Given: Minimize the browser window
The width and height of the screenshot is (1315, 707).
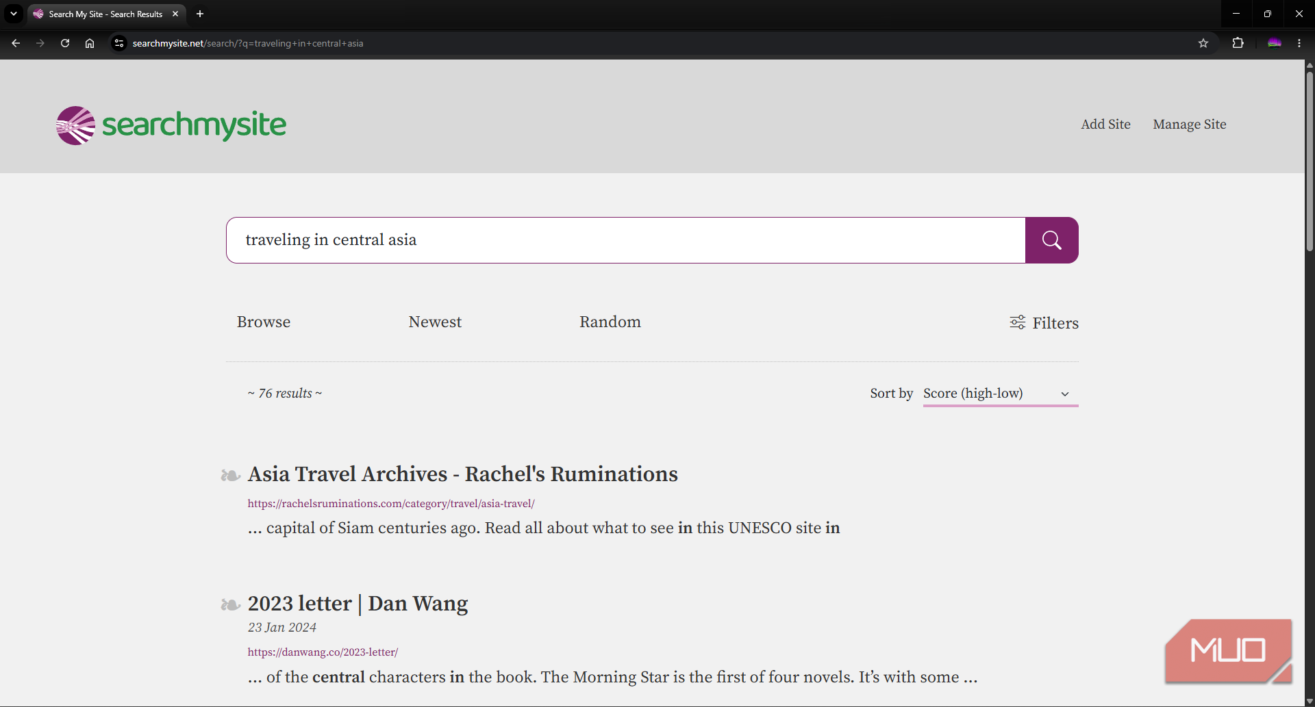Looking at the screenshot, I should (x=1236, y=14).
